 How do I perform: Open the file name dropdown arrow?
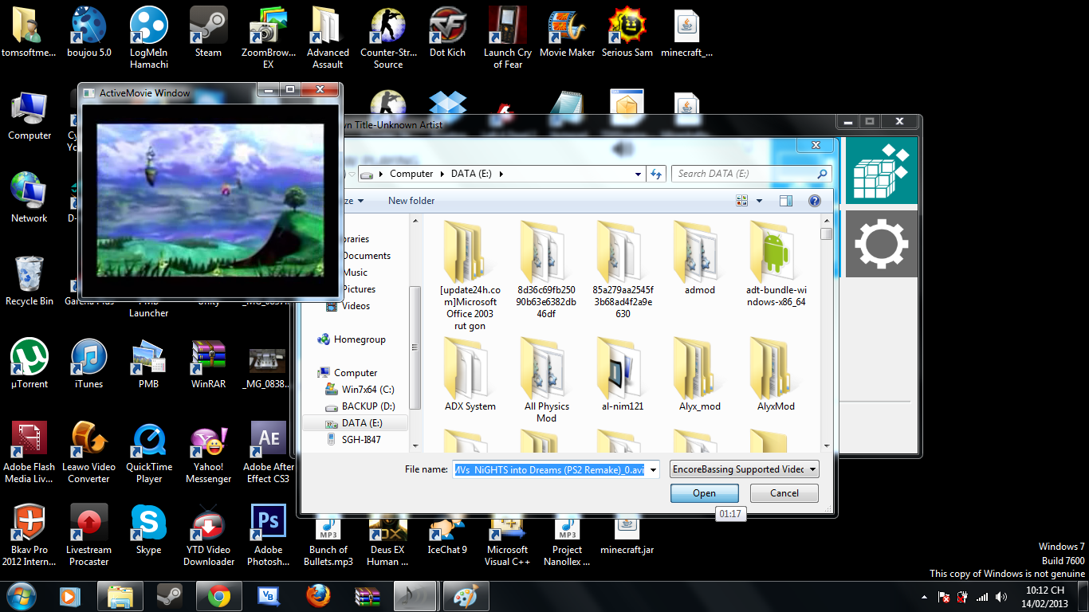654,469
